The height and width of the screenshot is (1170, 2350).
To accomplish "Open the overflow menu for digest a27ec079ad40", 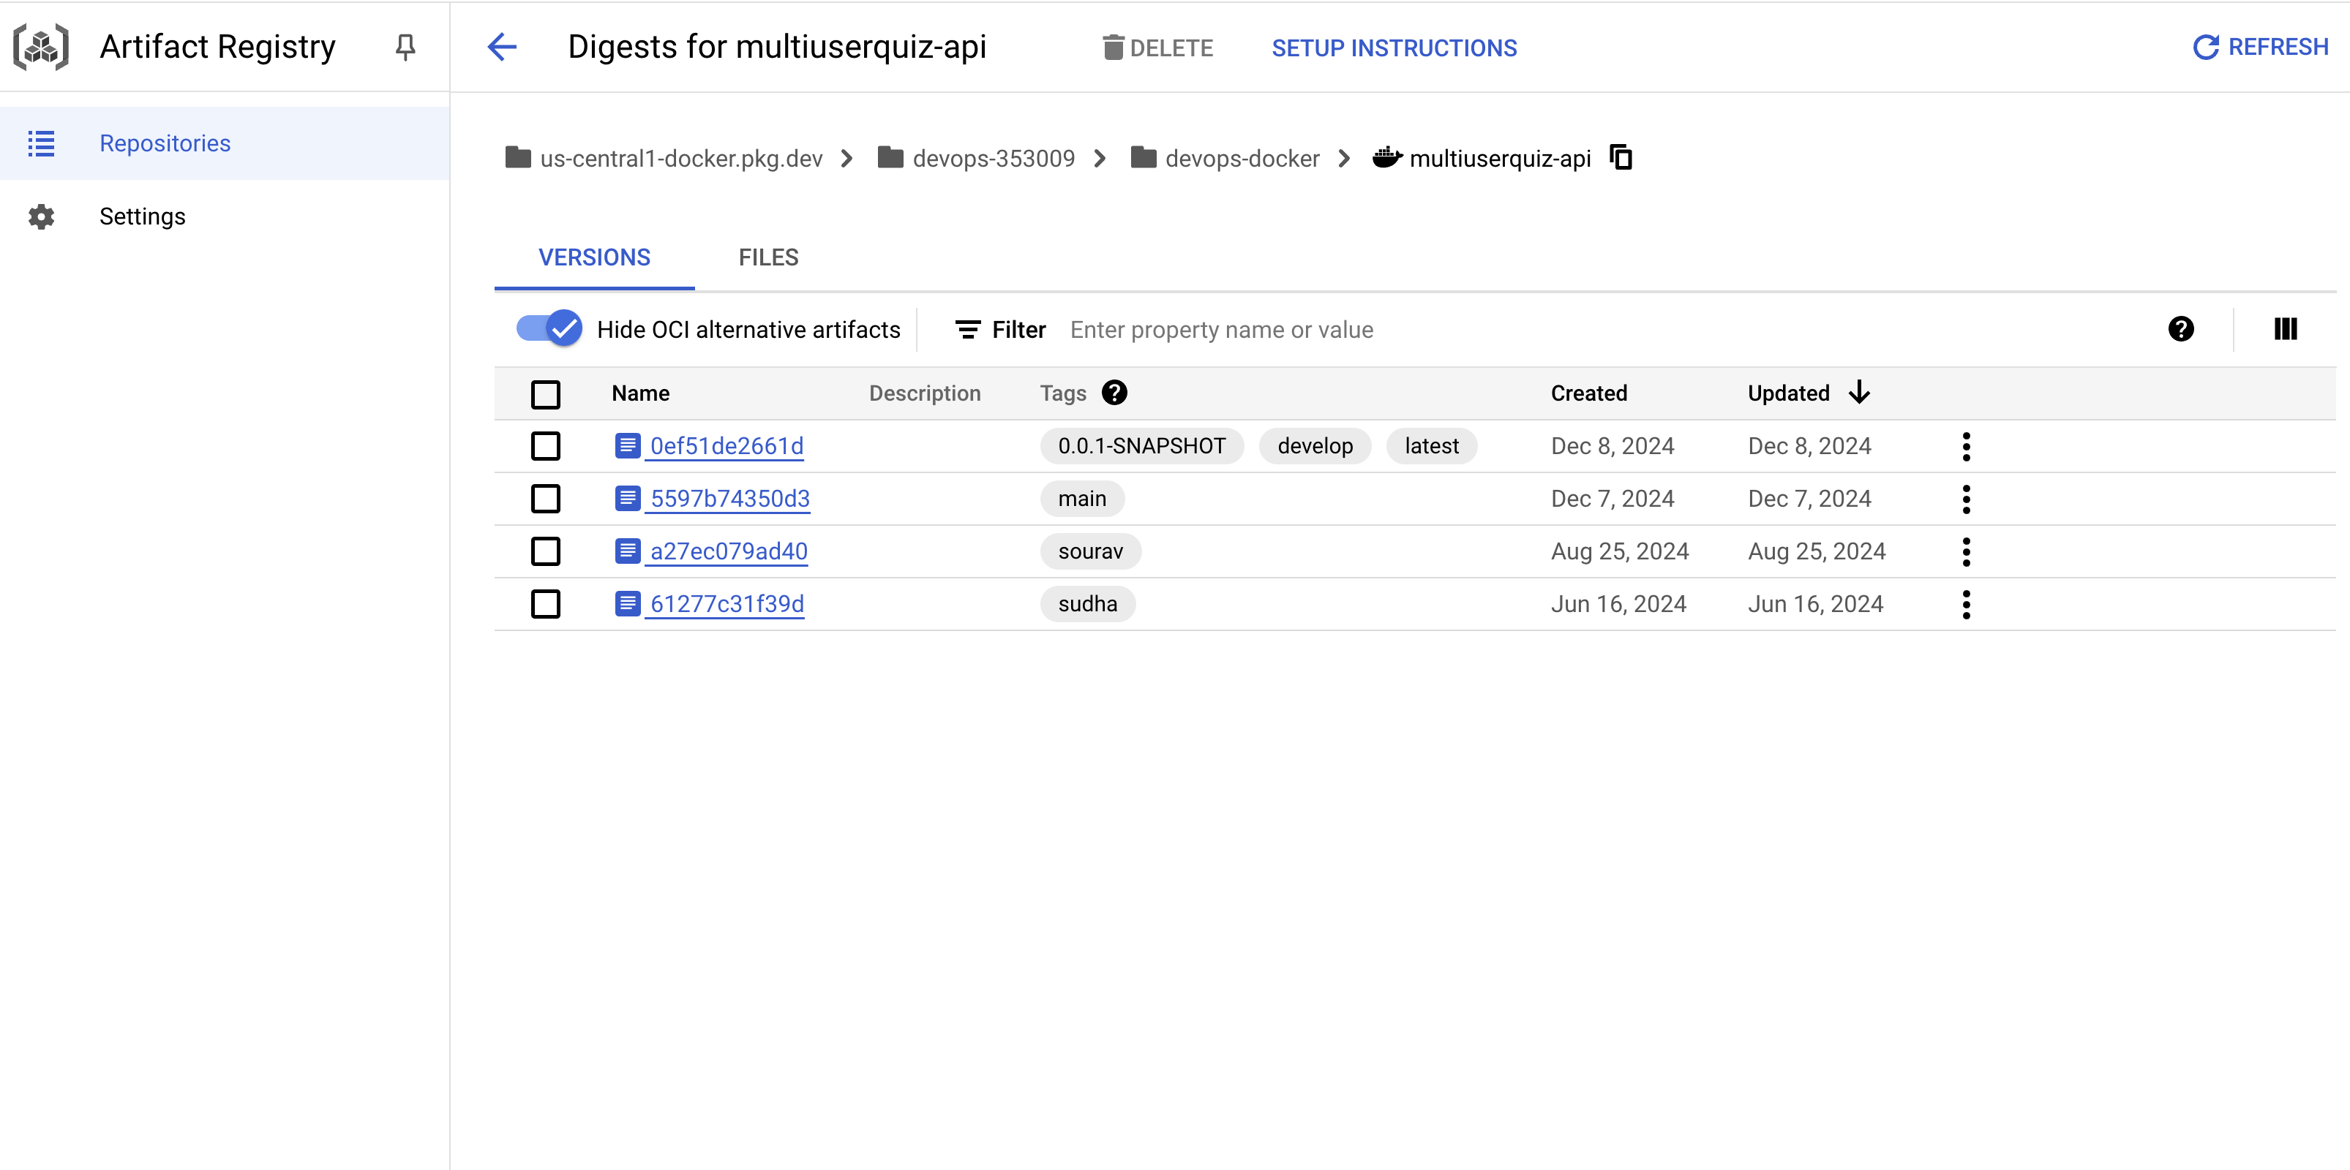I will [x=1967, y=551].
